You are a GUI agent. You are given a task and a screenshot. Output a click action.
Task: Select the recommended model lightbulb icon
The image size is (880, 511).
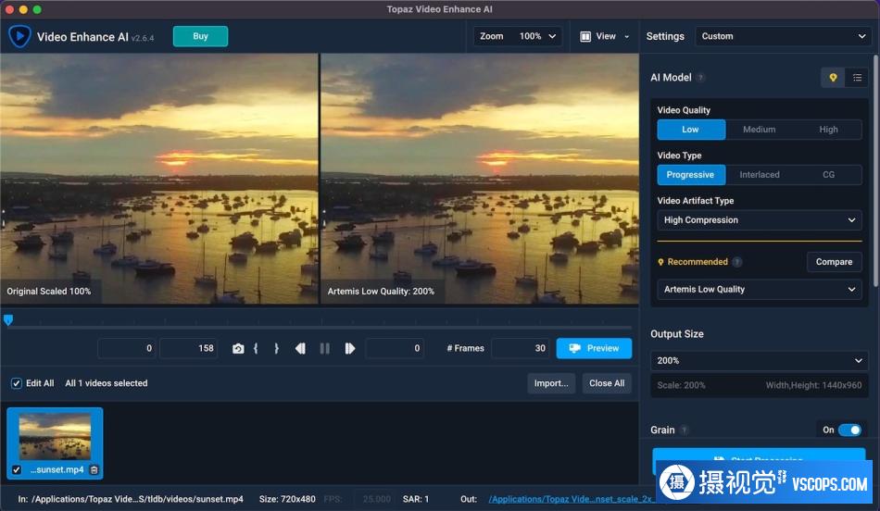point(833,78)
